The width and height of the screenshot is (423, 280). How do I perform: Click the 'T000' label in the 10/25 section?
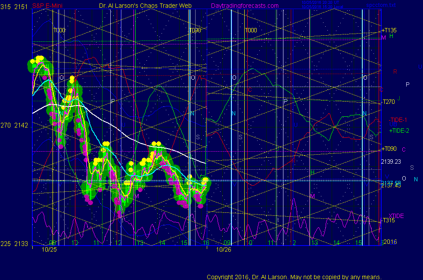tap(59, 30)
